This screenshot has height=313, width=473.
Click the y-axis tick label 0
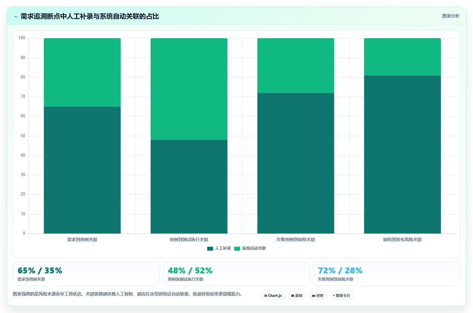(x=24, y=234)
